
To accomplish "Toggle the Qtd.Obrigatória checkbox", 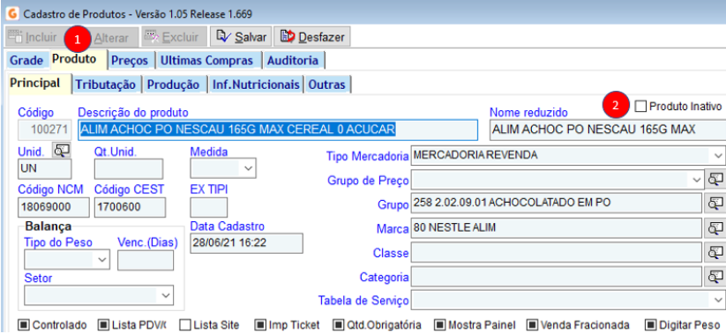I will [x=340, y=325].
